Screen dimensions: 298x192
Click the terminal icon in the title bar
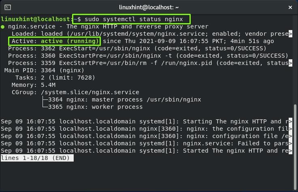[x=8, y=7]
